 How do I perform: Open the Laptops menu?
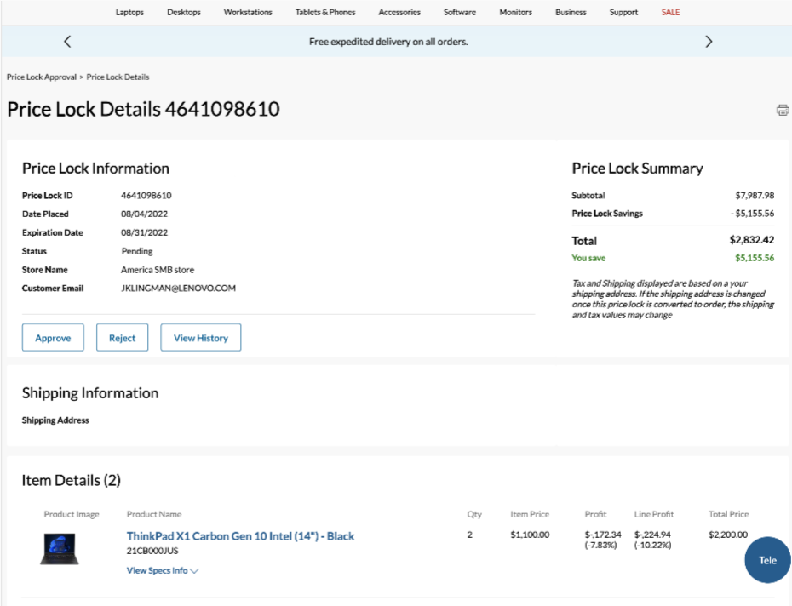[129, 12]
